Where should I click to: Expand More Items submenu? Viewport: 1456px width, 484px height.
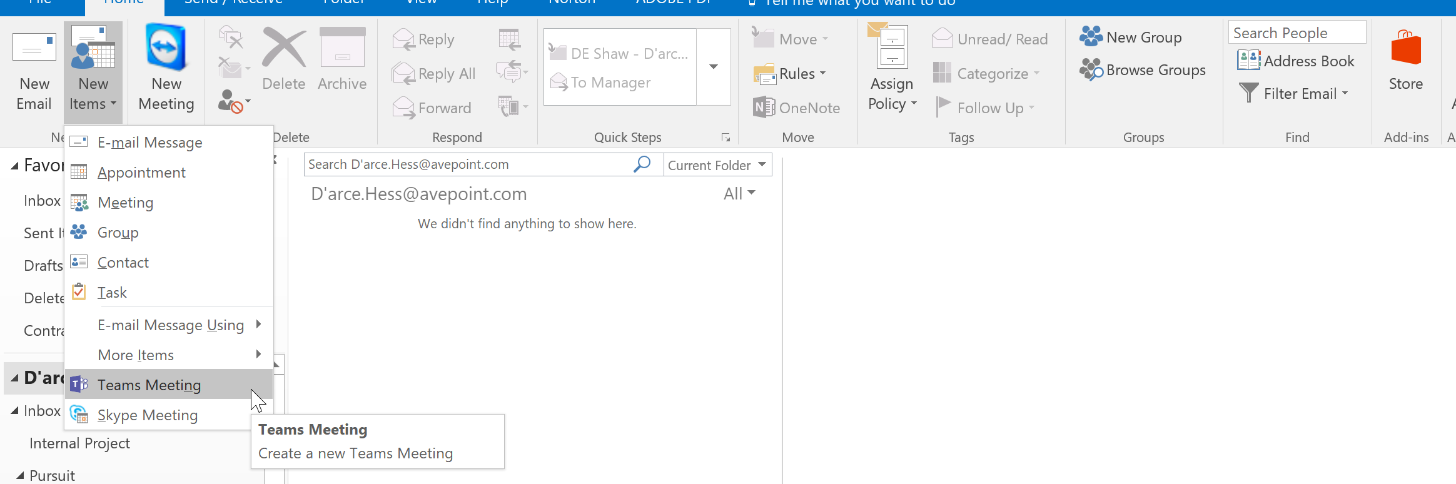pyautogui.click(x=169, y=355)
